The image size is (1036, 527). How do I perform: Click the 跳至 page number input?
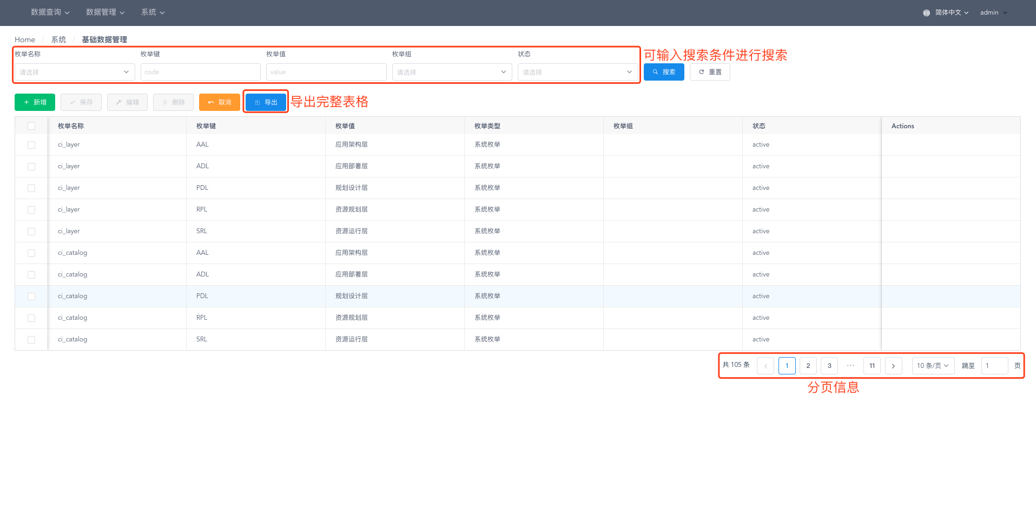(x=994, y=366)
